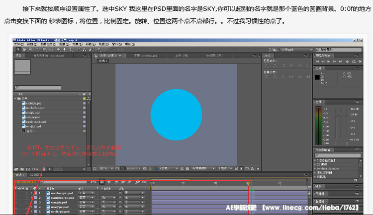
Task: Select the Clone Stamp tool
Action: [x=85, y=50]
